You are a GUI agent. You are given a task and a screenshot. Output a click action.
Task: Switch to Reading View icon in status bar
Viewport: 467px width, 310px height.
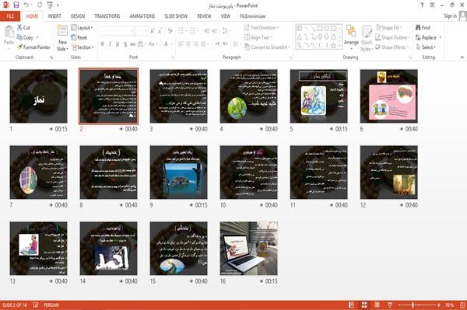tap(377, 305)
